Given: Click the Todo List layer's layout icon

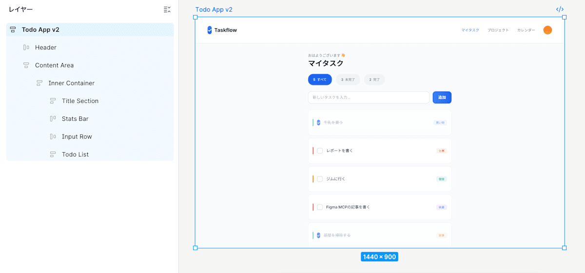Looking at the screenshot, I should [x=53, y=155].
